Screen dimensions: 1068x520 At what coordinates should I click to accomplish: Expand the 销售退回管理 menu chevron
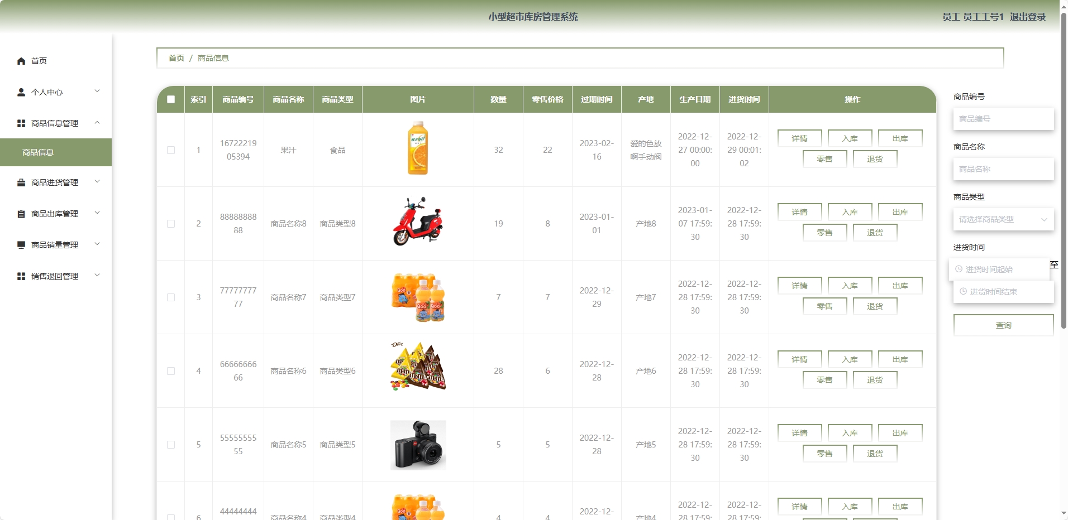pyautogui.click(x=97, y=276)
